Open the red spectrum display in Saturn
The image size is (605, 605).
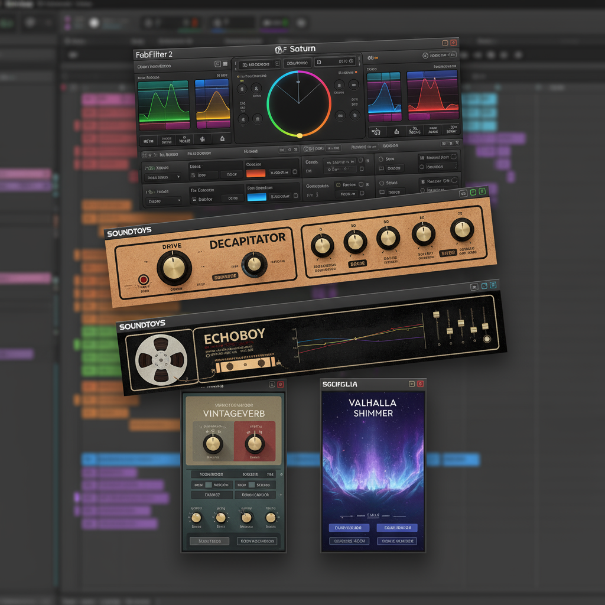[x=432, y=95]
